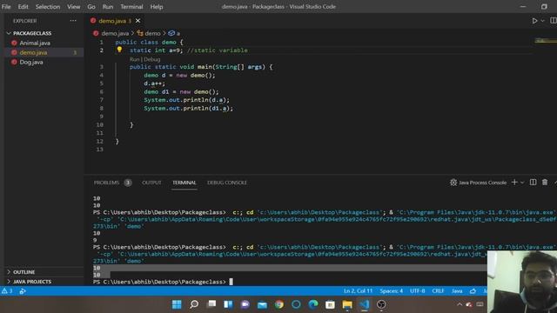Open Visual Studio Code taskbar icon

coord(364,304)
